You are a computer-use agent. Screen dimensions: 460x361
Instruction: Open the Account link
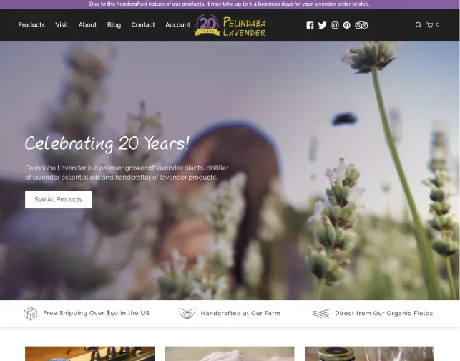(177, 25)
